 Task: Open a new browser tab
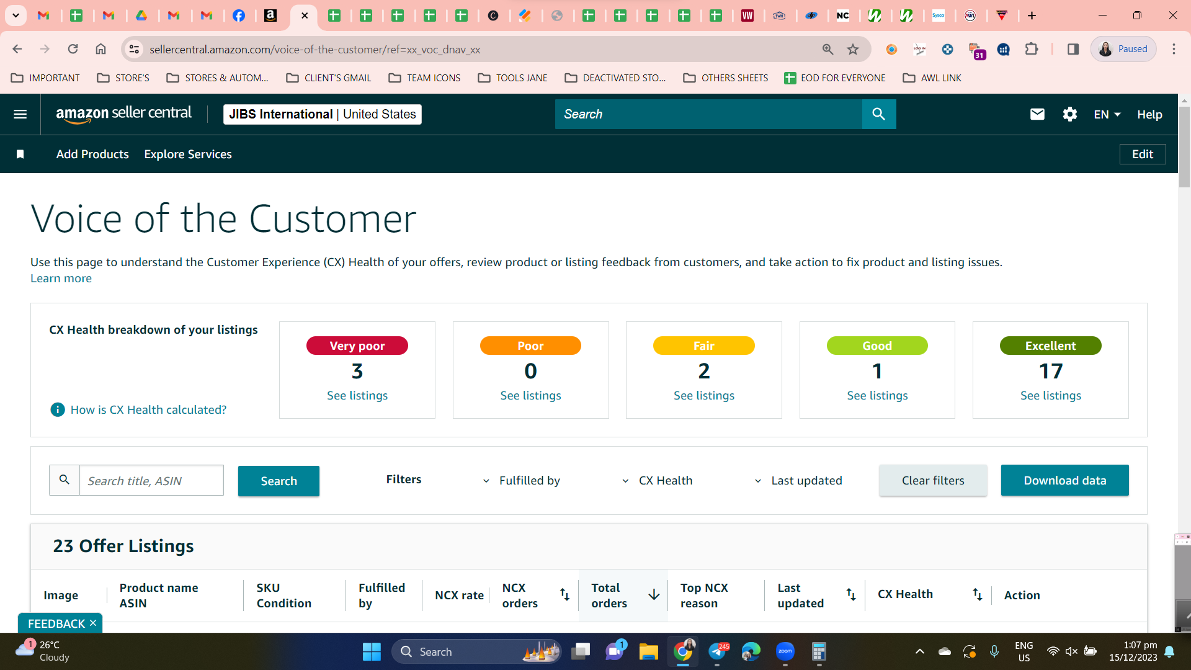(1032, 16)
